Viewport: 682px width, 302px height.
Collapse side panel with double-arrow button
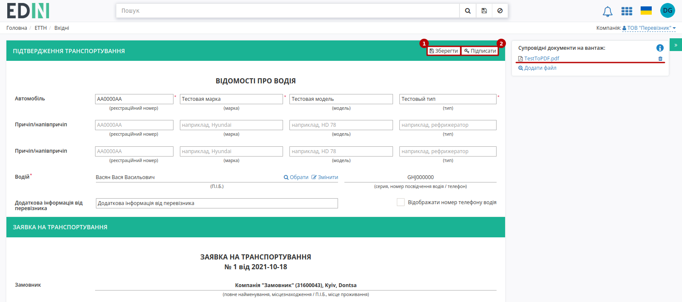[676, 45]
